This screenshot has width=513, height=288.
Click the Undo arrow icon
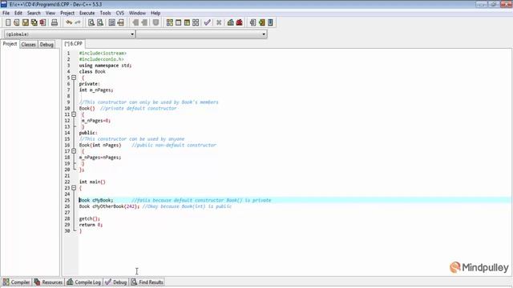click(69, 22)
